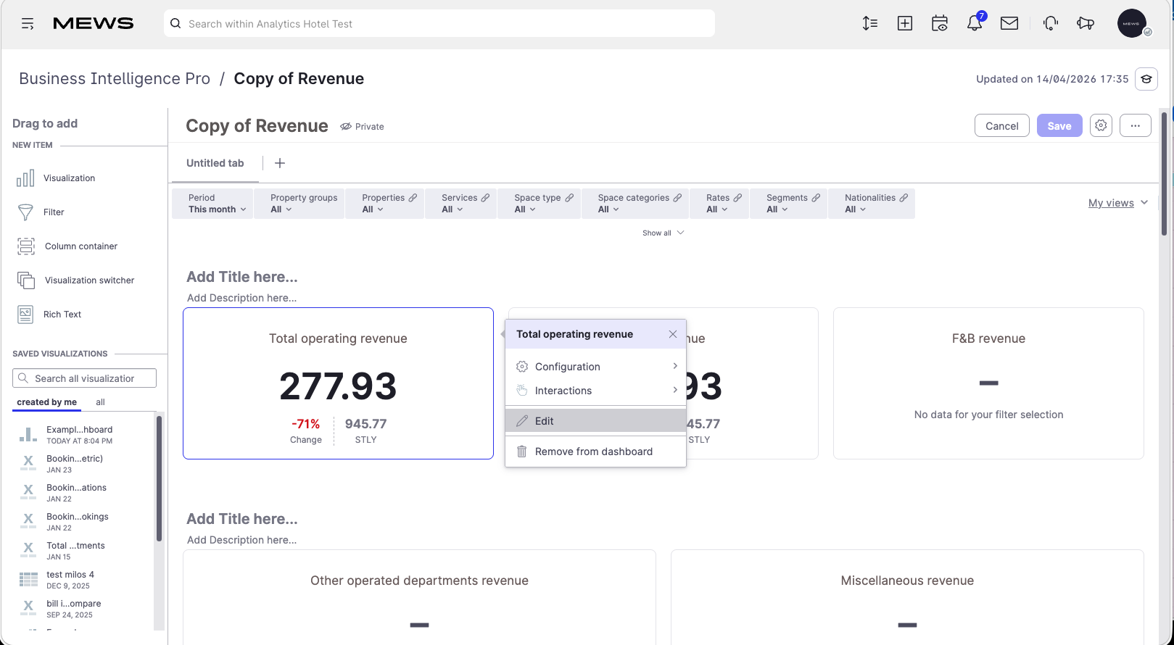Click the hamburger menu icon beside MEWS logo
The image size is (1174, 645).
coord(28,24)
